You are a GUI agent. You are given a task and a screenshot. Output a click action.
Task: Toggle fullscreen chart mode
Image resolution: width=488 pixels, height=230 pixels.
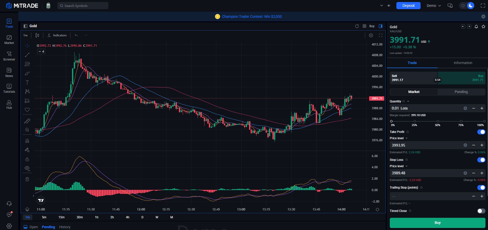[x=381, y=35]
